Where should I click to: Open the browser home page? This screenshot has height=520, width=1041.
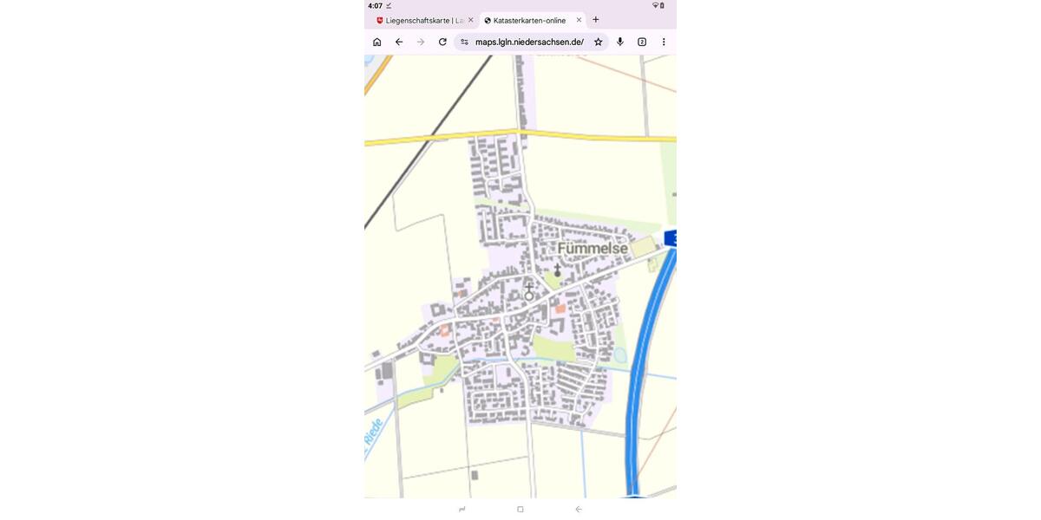coord(376,42)
